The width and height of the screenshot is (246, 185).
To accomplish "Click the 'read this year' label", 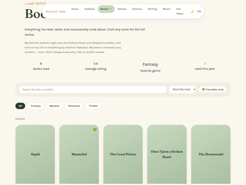I will click(205, 69).
